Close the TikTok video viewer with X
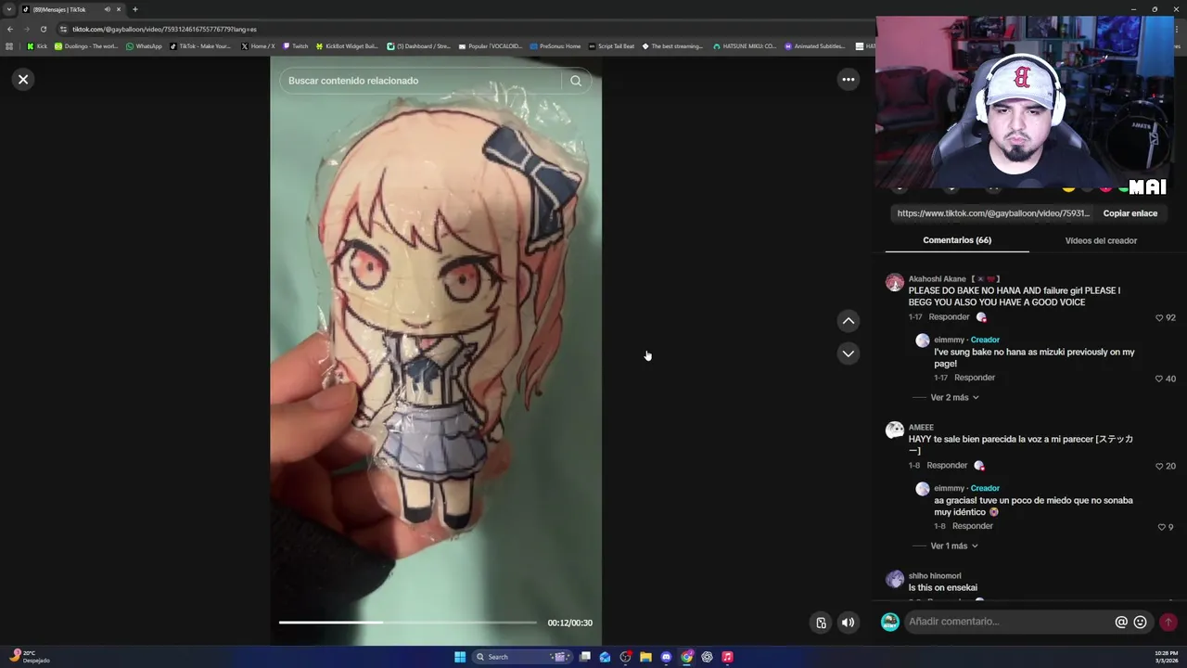1187x668 pixels. (23, 79)
